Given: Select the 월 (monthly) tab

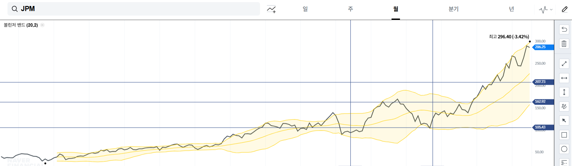Looking at the screenshot, I should pyautogui.click(x=396, y=9).
